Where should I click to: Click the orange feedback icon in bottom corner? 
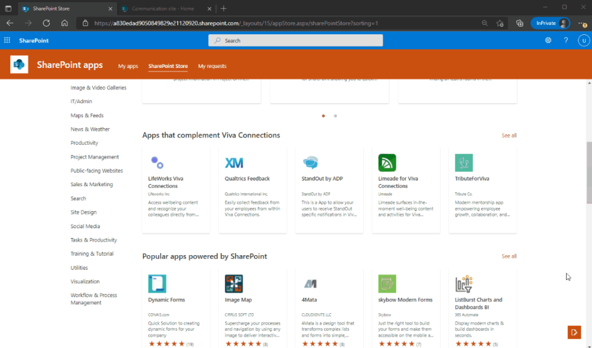pos(574,333)
